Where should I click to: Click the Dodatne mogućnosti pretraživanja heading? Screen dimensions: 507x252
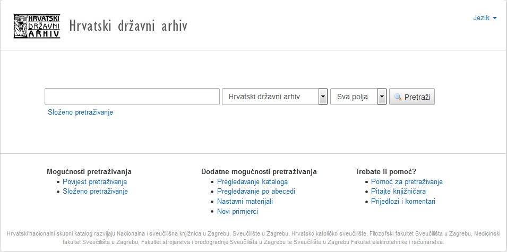point(259,171)
